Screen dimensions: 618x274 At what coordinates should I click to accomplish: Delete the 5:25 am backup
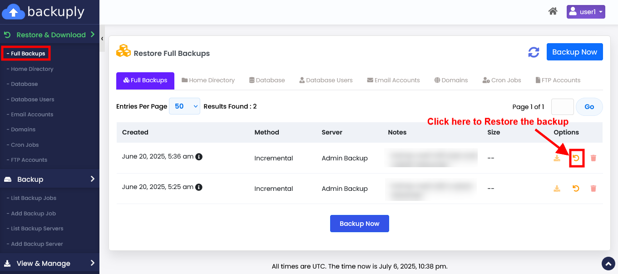click(593, 189)
